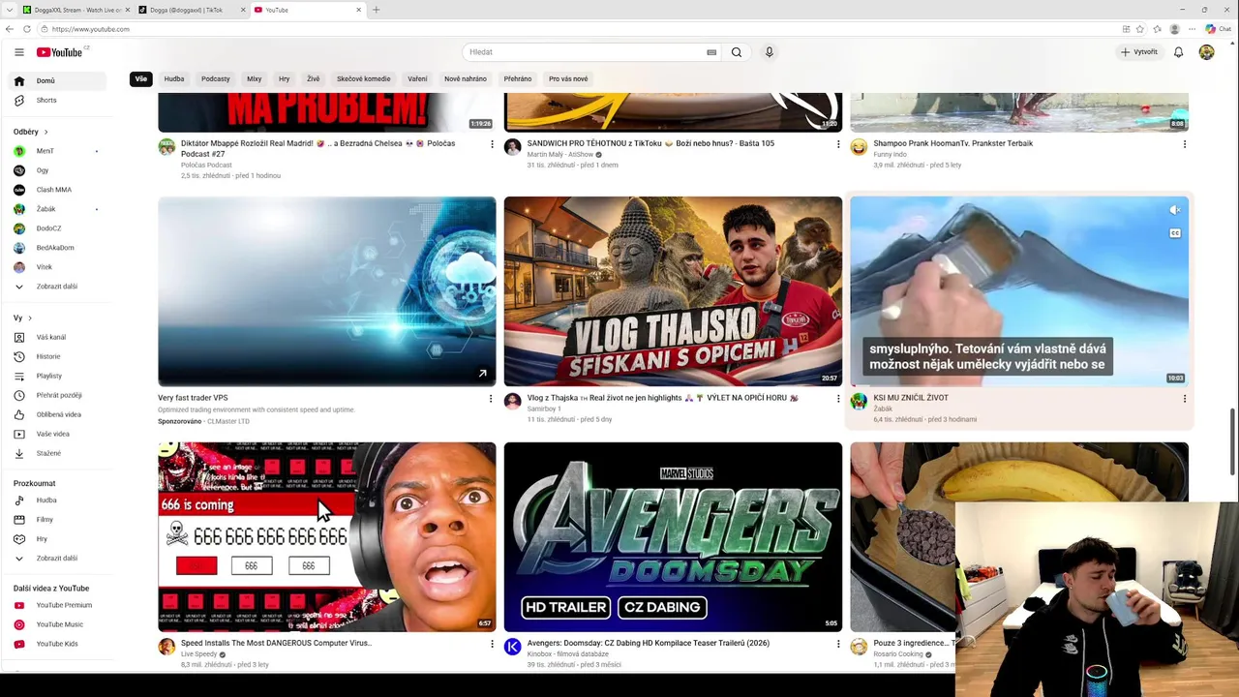The image size is (1239, 697).
Task: Open Přehrát později list
Action: click(58, 395)
